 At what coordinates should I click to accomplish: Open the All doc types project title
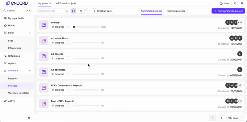(58, 70)
